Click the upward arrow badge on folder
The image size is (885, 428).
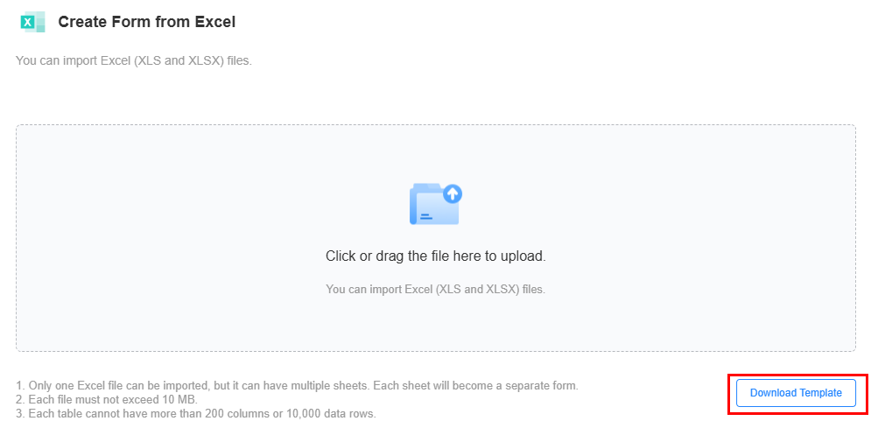coord(452,194)
